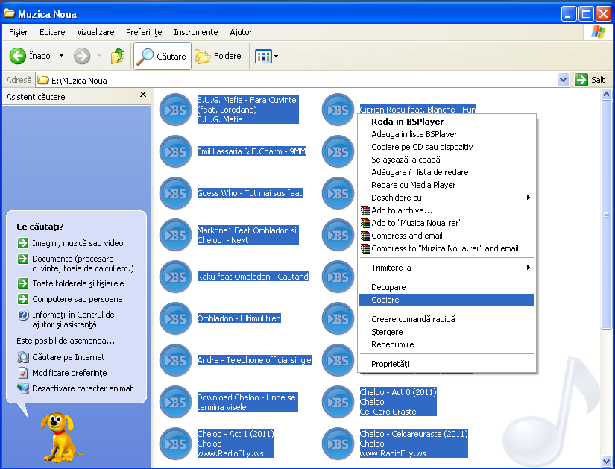Click the Căutare magnifier toolbar button
The width and height of the screenshot is (615, 469).
163,56
